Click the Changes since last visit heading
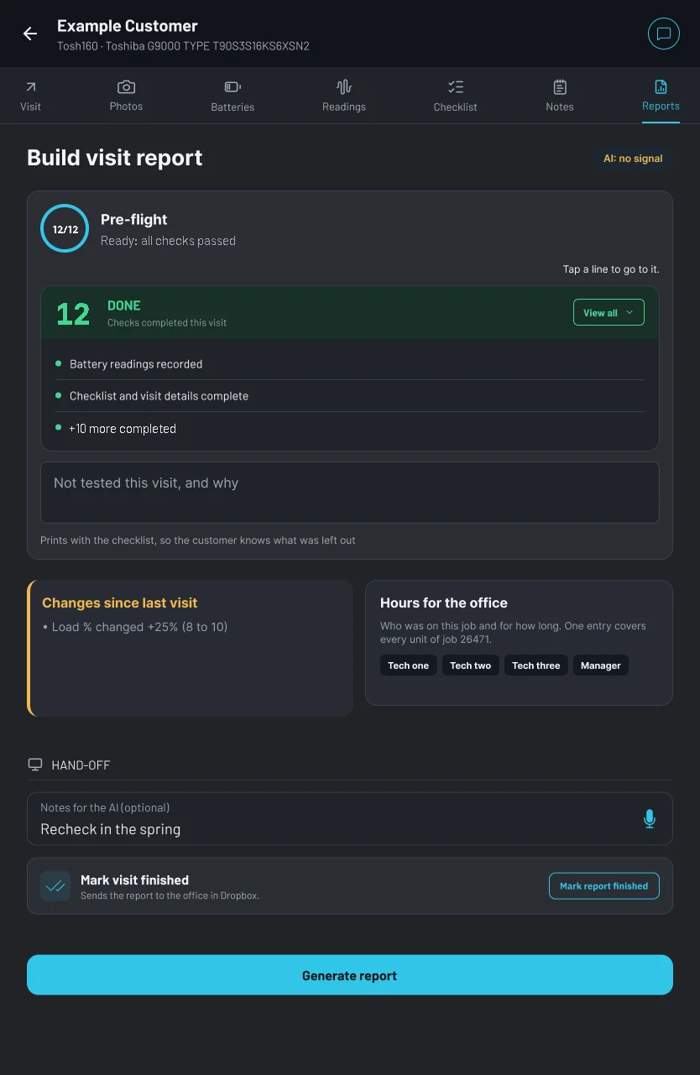The width and height of the screenshot is (700, 1075). coord(120,603)
